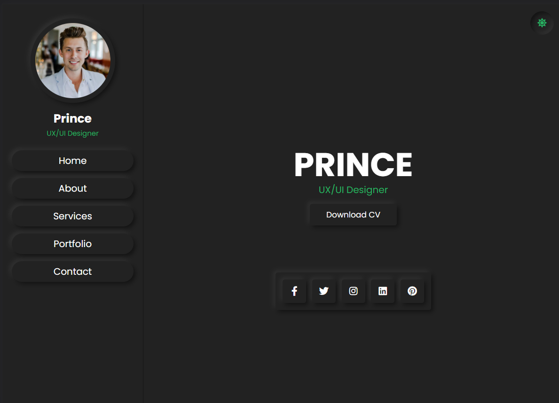This screenshot has height=403, width=559.
Task: Open the LinkedIn icon link
Action: 383,291
